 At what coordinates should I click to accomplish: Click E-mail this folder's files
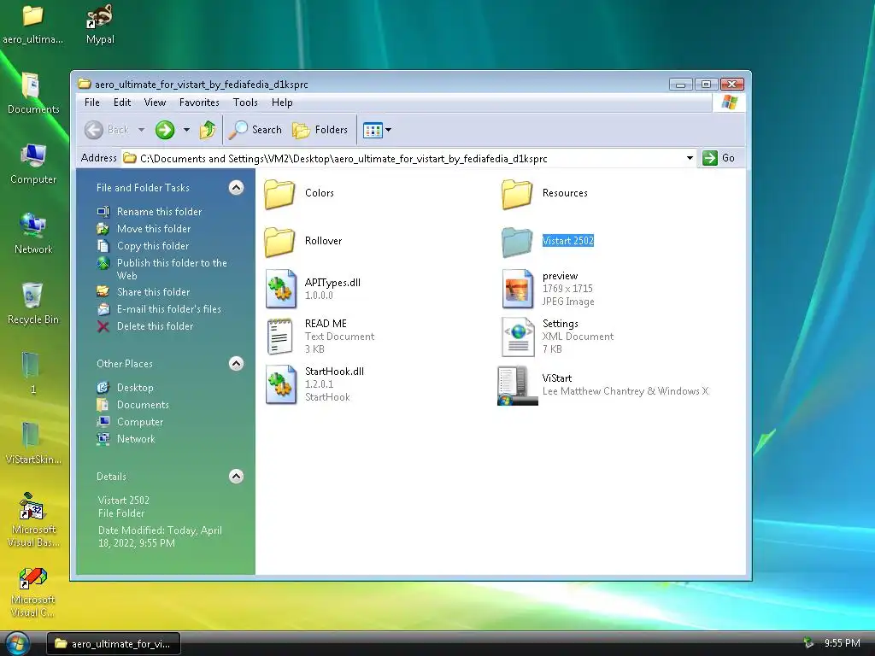point(159,309)
